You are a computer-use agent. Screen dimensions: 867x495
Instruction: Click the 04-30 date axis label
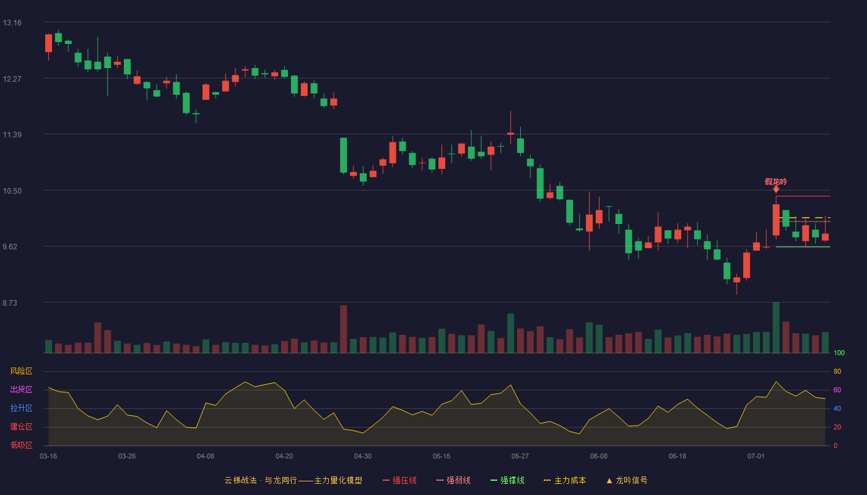point(363,456)
